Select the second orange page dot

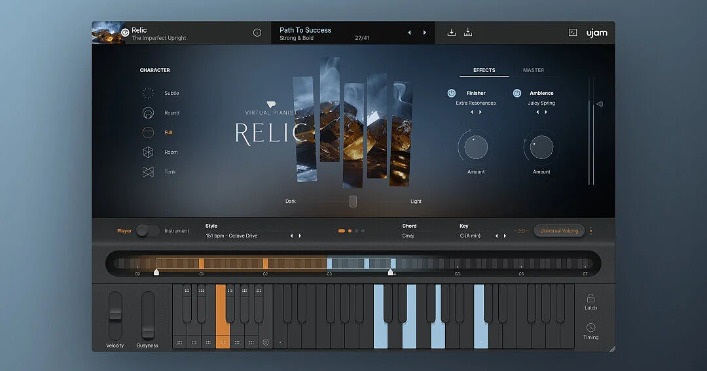coord(350,231)
